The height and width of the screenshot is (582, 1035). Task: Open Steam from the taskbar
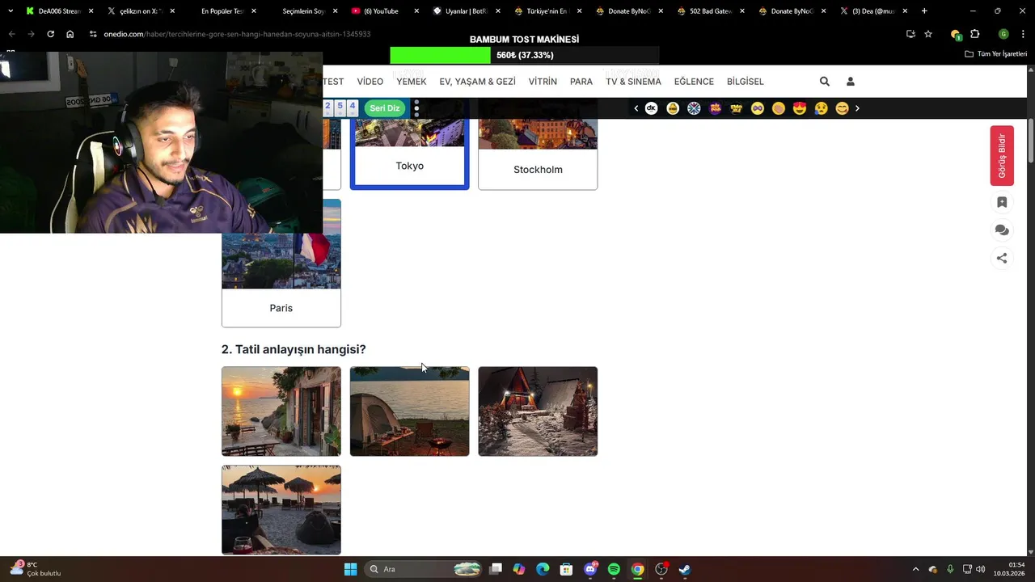click(x=685, y=569)
